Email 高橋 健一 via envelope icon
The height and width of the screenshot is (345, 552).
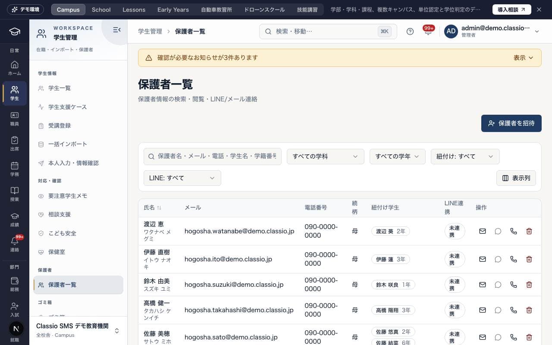(483, 310)
